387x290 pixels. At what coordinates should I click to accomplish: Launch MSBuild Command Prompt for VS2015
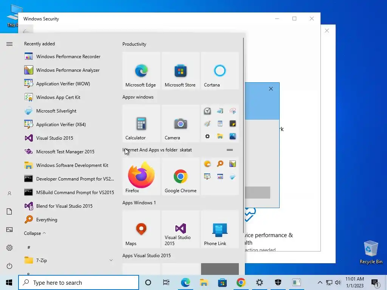[69, 192]
